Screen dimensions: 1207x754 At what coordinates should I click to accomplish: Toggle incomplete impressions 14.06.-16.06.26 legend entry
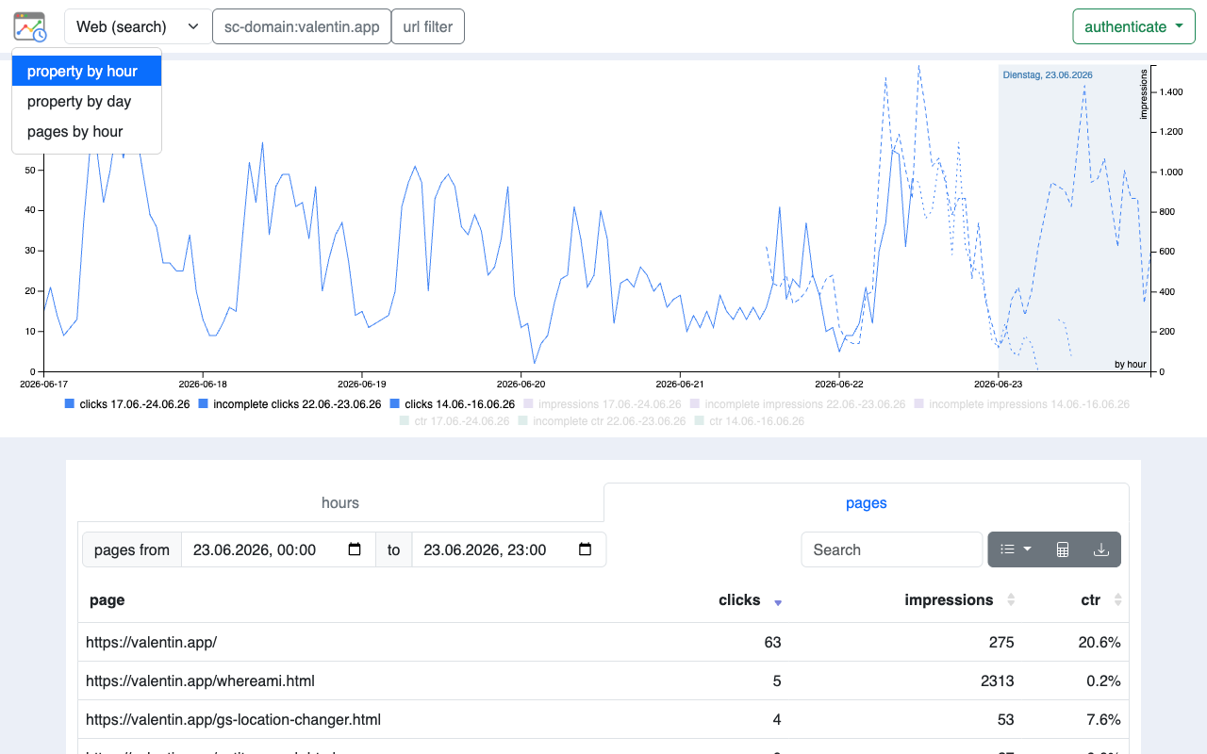(x=1021, y=403)
